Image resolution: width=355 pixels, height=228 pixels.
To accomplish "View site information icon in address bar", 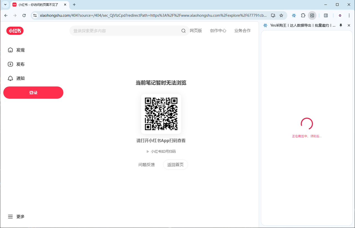I will point(35,16).
